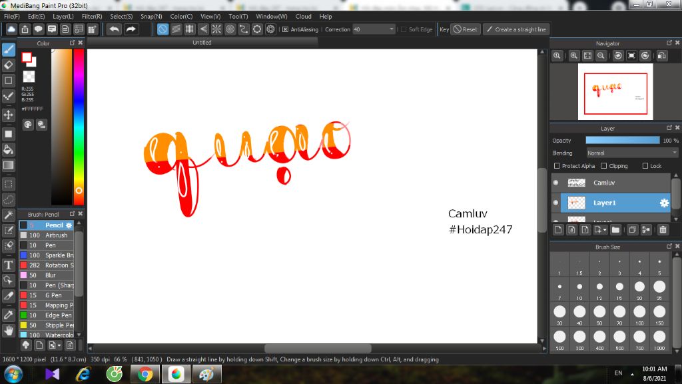Open the Snap menu
682x384 pixels.
[x=151, y=17]
